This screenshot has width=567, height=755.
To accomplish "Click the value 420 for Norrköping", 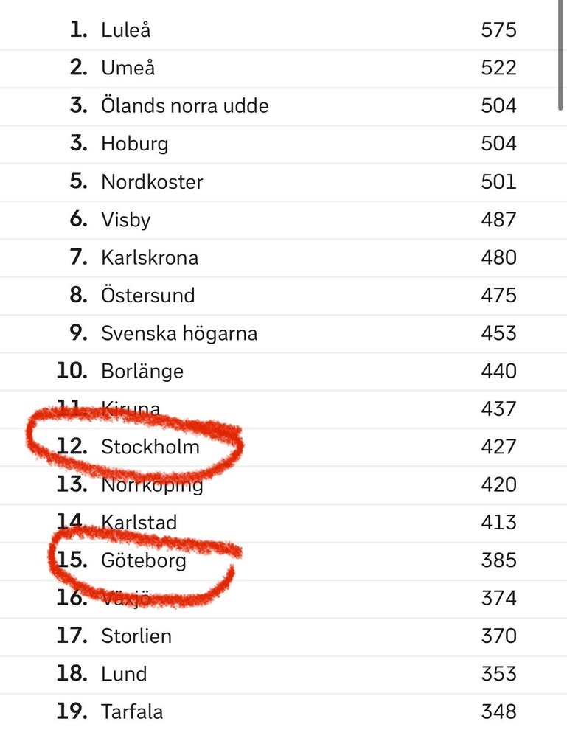I will point(498,484).
